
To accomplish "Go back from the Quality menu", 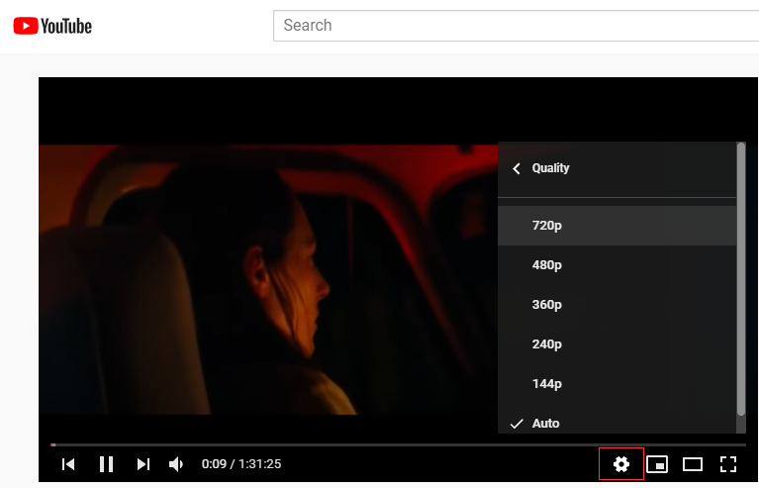I will click(x=517, y=168).
